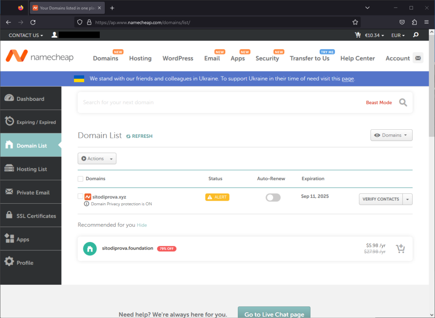Check the sitodiprova.xyz domain checkbox

click(x=80, y=196)
